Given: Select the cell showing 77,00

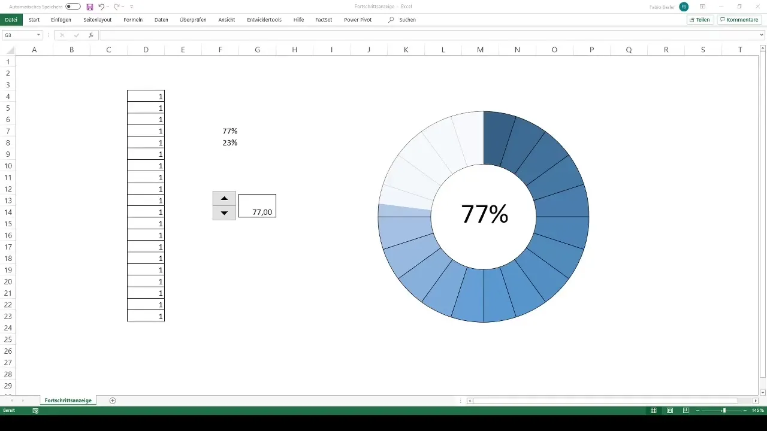Looking at the screenshot, I should pos(257,206).
